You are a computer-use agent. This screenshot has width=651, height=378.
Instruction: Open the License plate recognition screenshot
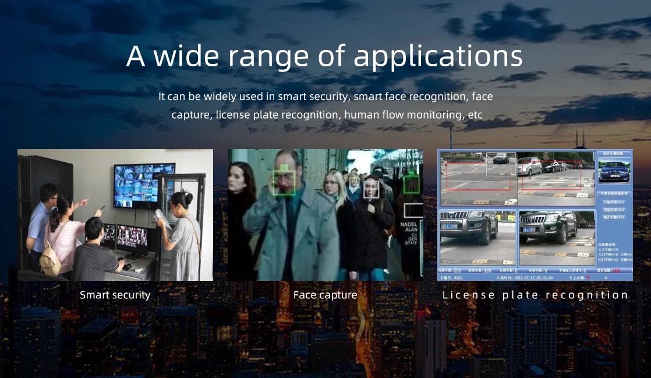point(535,215)
